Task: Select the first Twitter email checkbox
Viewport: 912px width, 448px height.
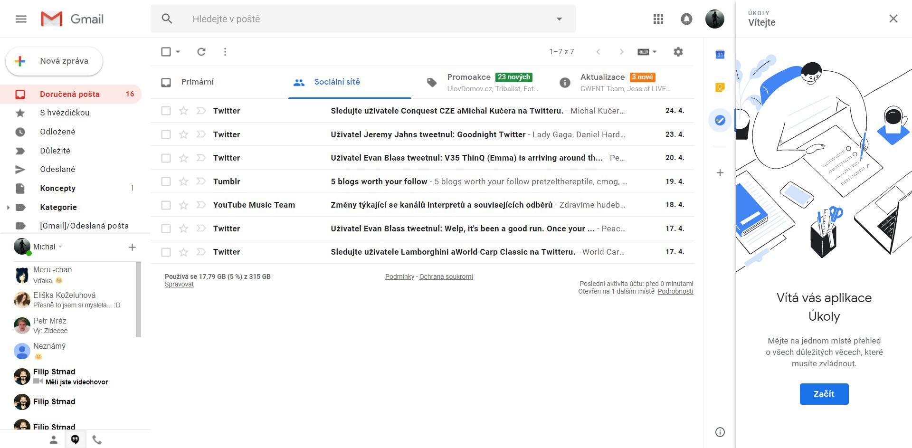Action: coord(166,110)
